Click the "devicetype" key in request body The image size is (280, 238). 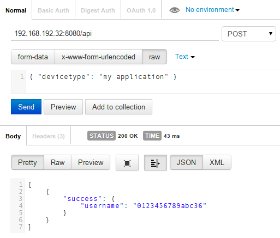click(x=64, y=77)
